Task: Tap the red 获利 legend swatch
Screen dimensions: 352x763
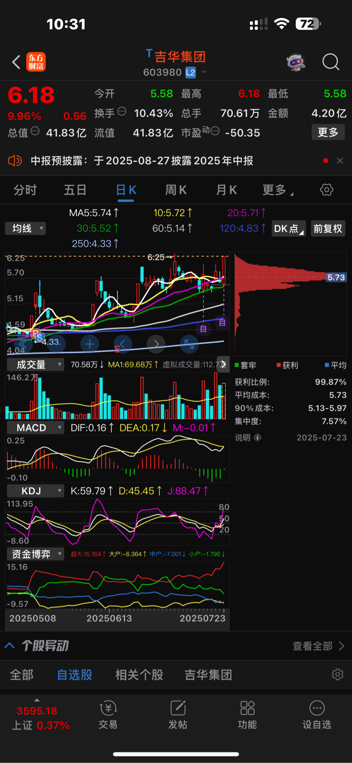Action: (x=279, y=365)
